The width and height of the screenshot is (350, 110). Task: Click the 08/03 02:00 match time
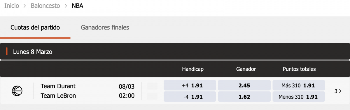coord(127,91)
